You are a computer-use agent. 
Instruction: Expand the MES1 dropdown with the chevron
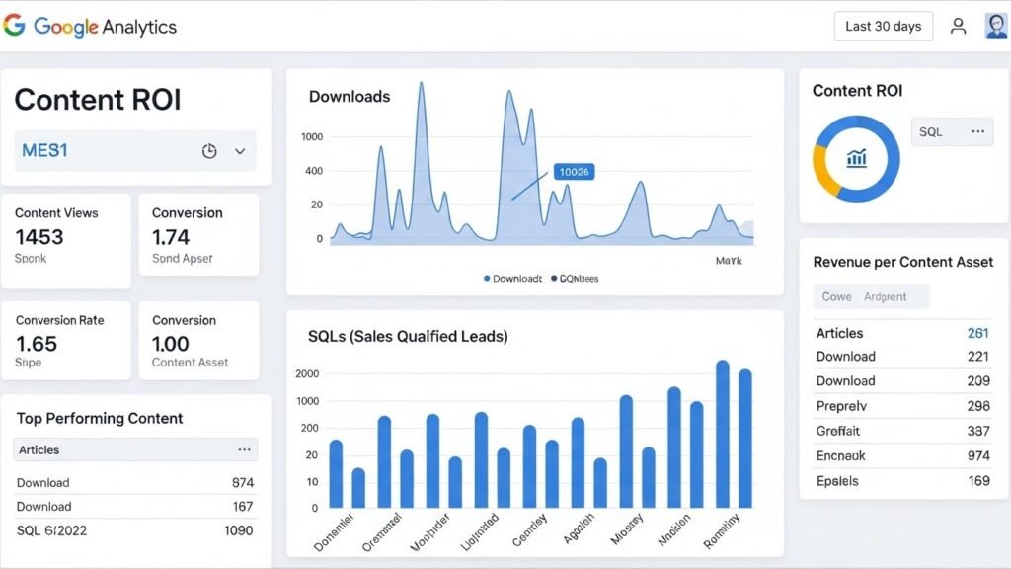(x=239, y=151)
